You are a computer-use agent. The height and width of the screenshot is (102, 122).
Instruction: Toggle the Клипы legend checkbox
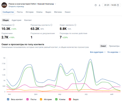point(56,99)
